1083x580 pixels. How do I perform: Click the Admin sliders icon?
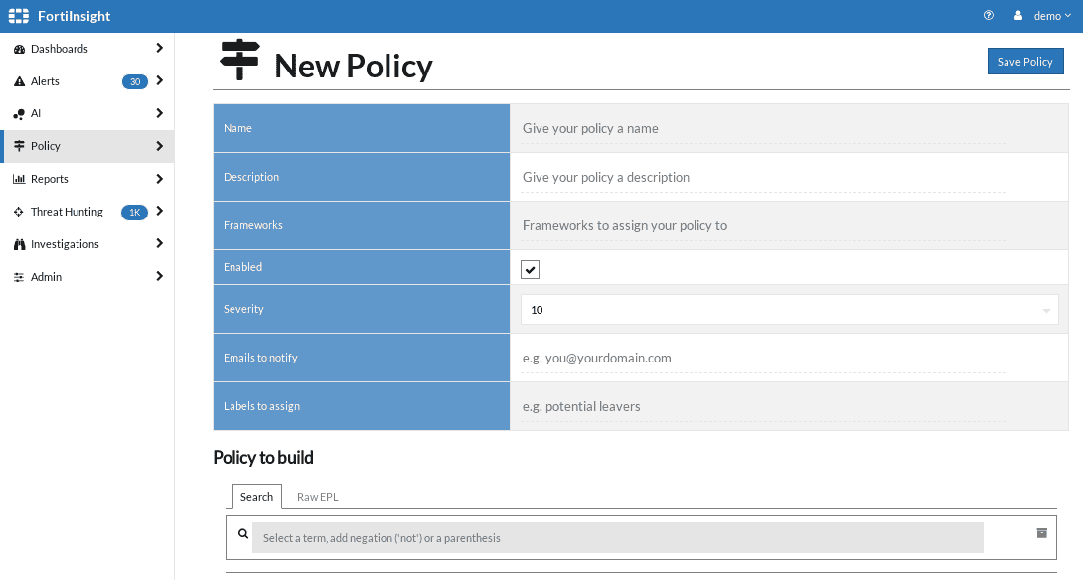19,277
